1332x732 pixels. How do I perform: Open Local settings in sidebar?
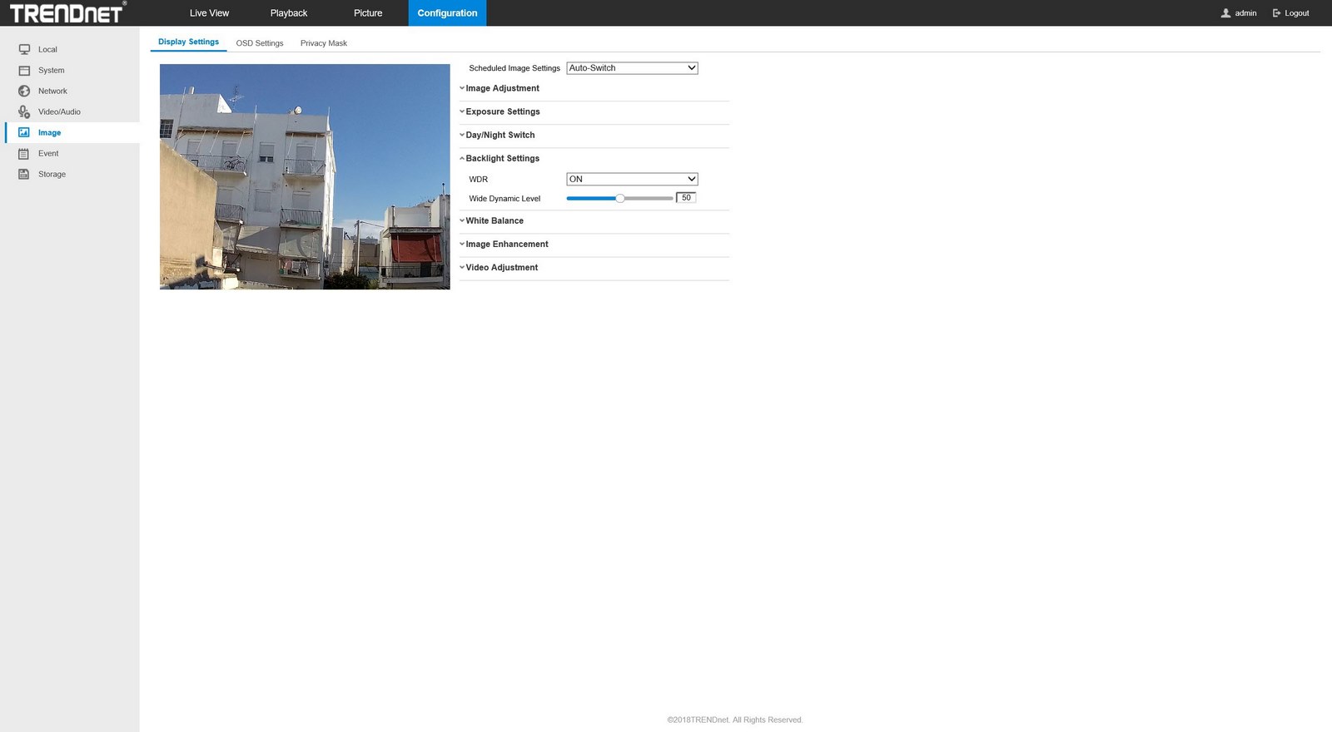47,50
